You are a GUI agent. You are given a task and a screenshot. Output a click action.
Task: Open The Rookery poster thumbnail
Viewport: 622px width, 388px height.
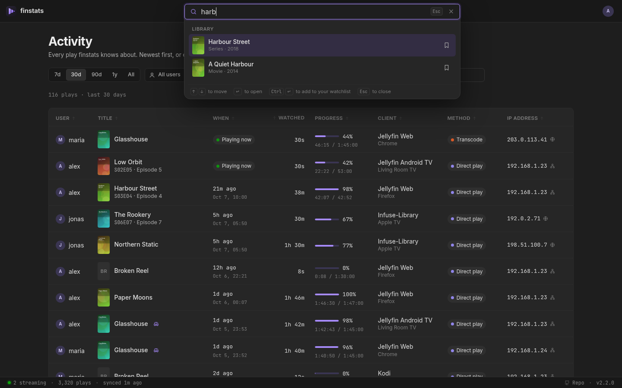click(104, 219)
